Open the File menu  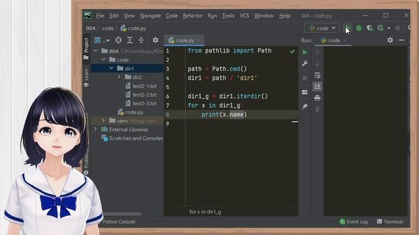click(100, 16)
